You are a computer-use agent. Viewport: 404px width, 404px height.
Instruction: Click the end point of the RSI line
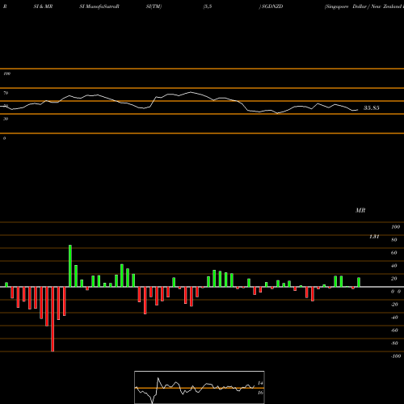357,110
